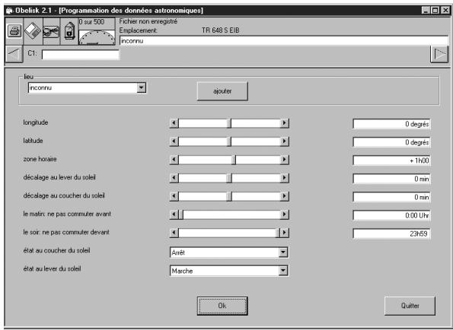This screenshot has width=453, height=330.
Task: Click the printer icon in toolbar
Action: tap(14, 31)
